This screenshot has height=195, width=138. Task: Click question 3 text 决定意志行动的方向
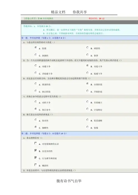click(x=57, y=79)
